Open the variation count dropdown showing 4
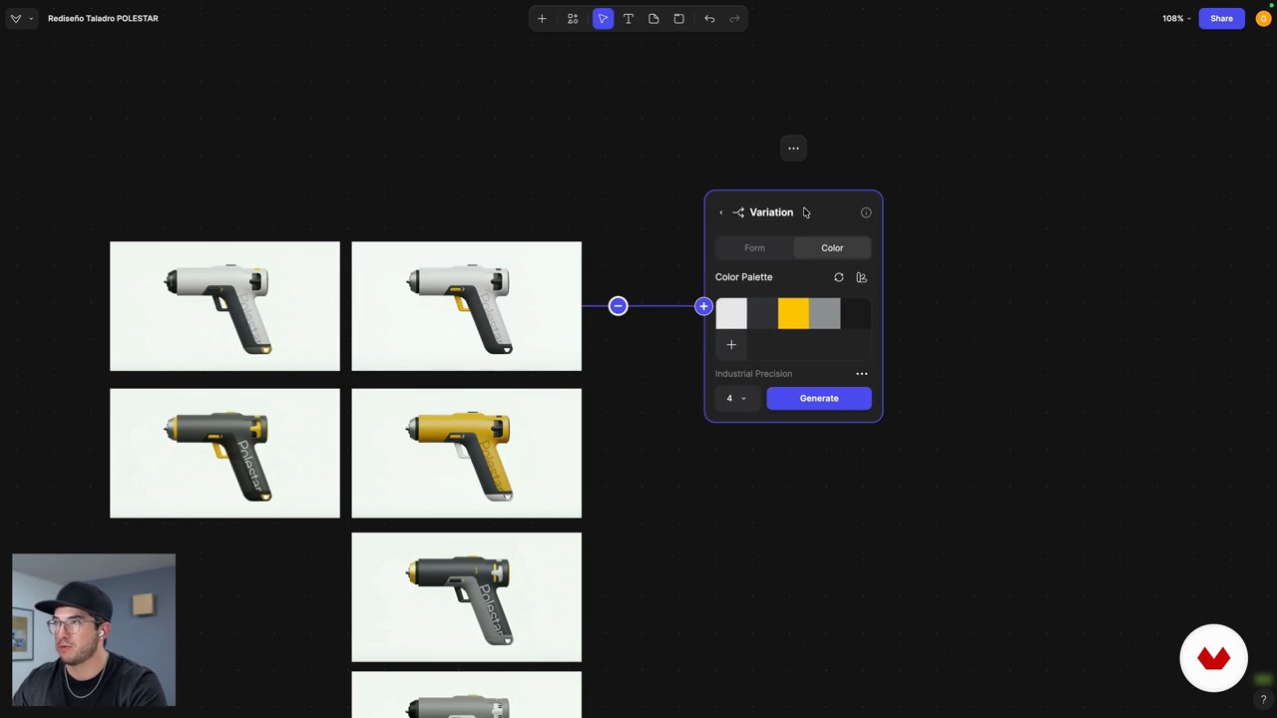1277x718 pixels. 736,398
